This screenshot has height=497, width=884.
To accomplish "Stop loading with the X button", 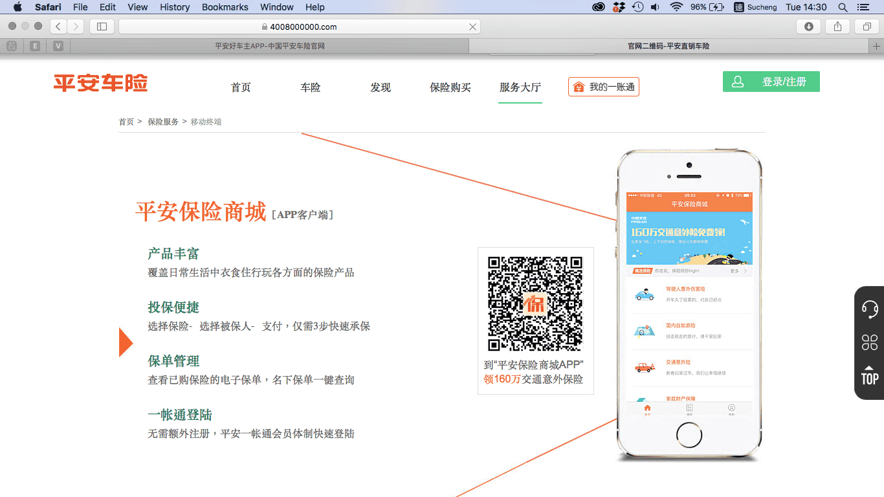I will [x=472, y=27].
